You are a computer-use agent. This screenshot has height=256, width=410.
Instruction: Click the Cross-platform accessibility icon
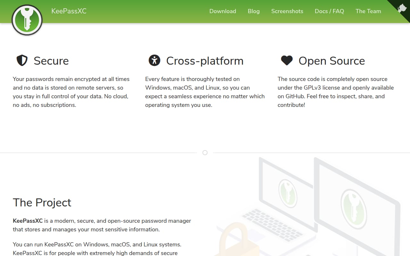pos(154,60)
